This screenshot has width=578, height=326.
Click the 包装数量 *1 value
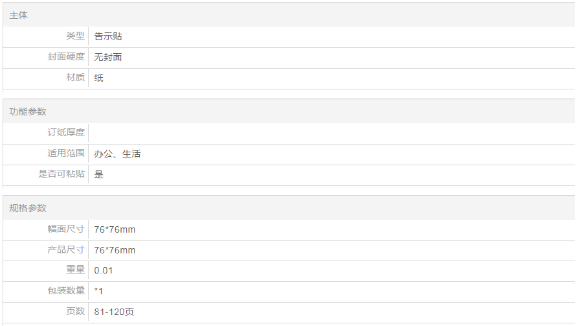click(98, 291)
